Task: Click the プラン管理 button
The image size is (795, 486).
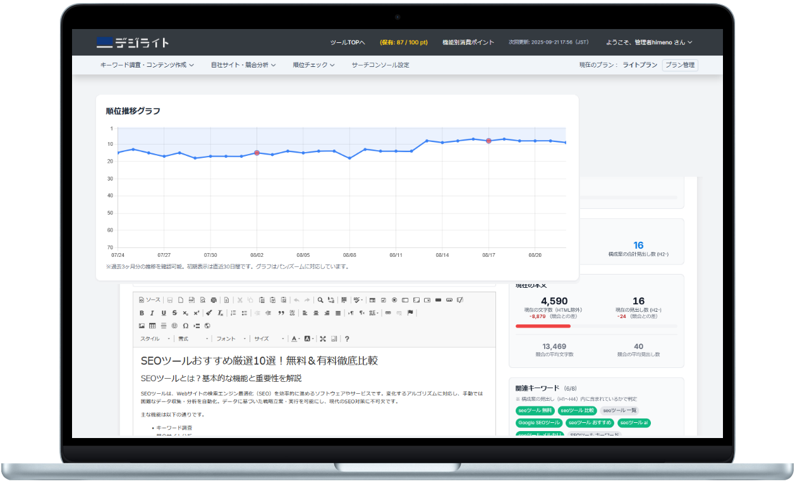Action: 680,65
